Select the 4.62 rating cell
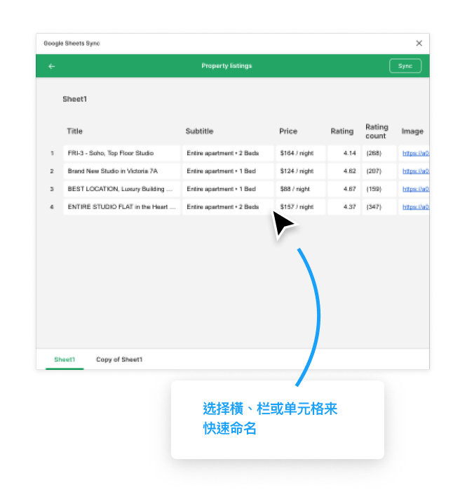The width and height of the screenshot is (467, 490). (x=344, y=171)
